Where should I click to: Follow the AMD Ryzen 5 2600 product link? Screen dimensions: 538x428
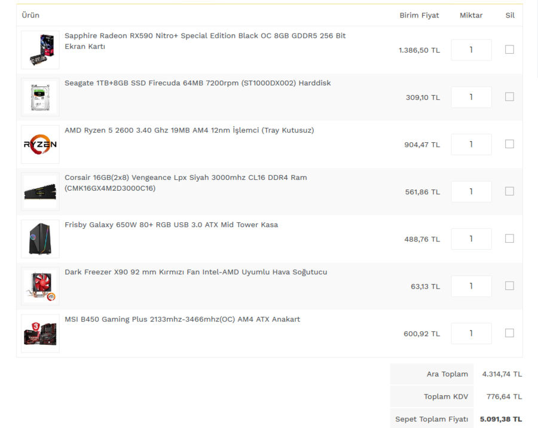189,130
